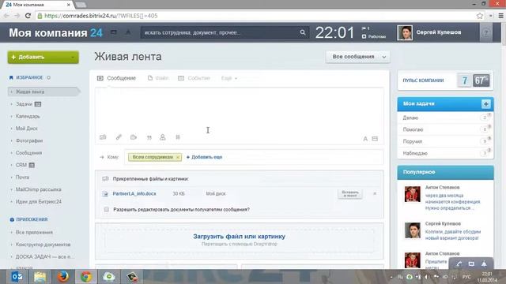
Task: Focus the search field искать сотрудника, документ
Action: (220, 32)
